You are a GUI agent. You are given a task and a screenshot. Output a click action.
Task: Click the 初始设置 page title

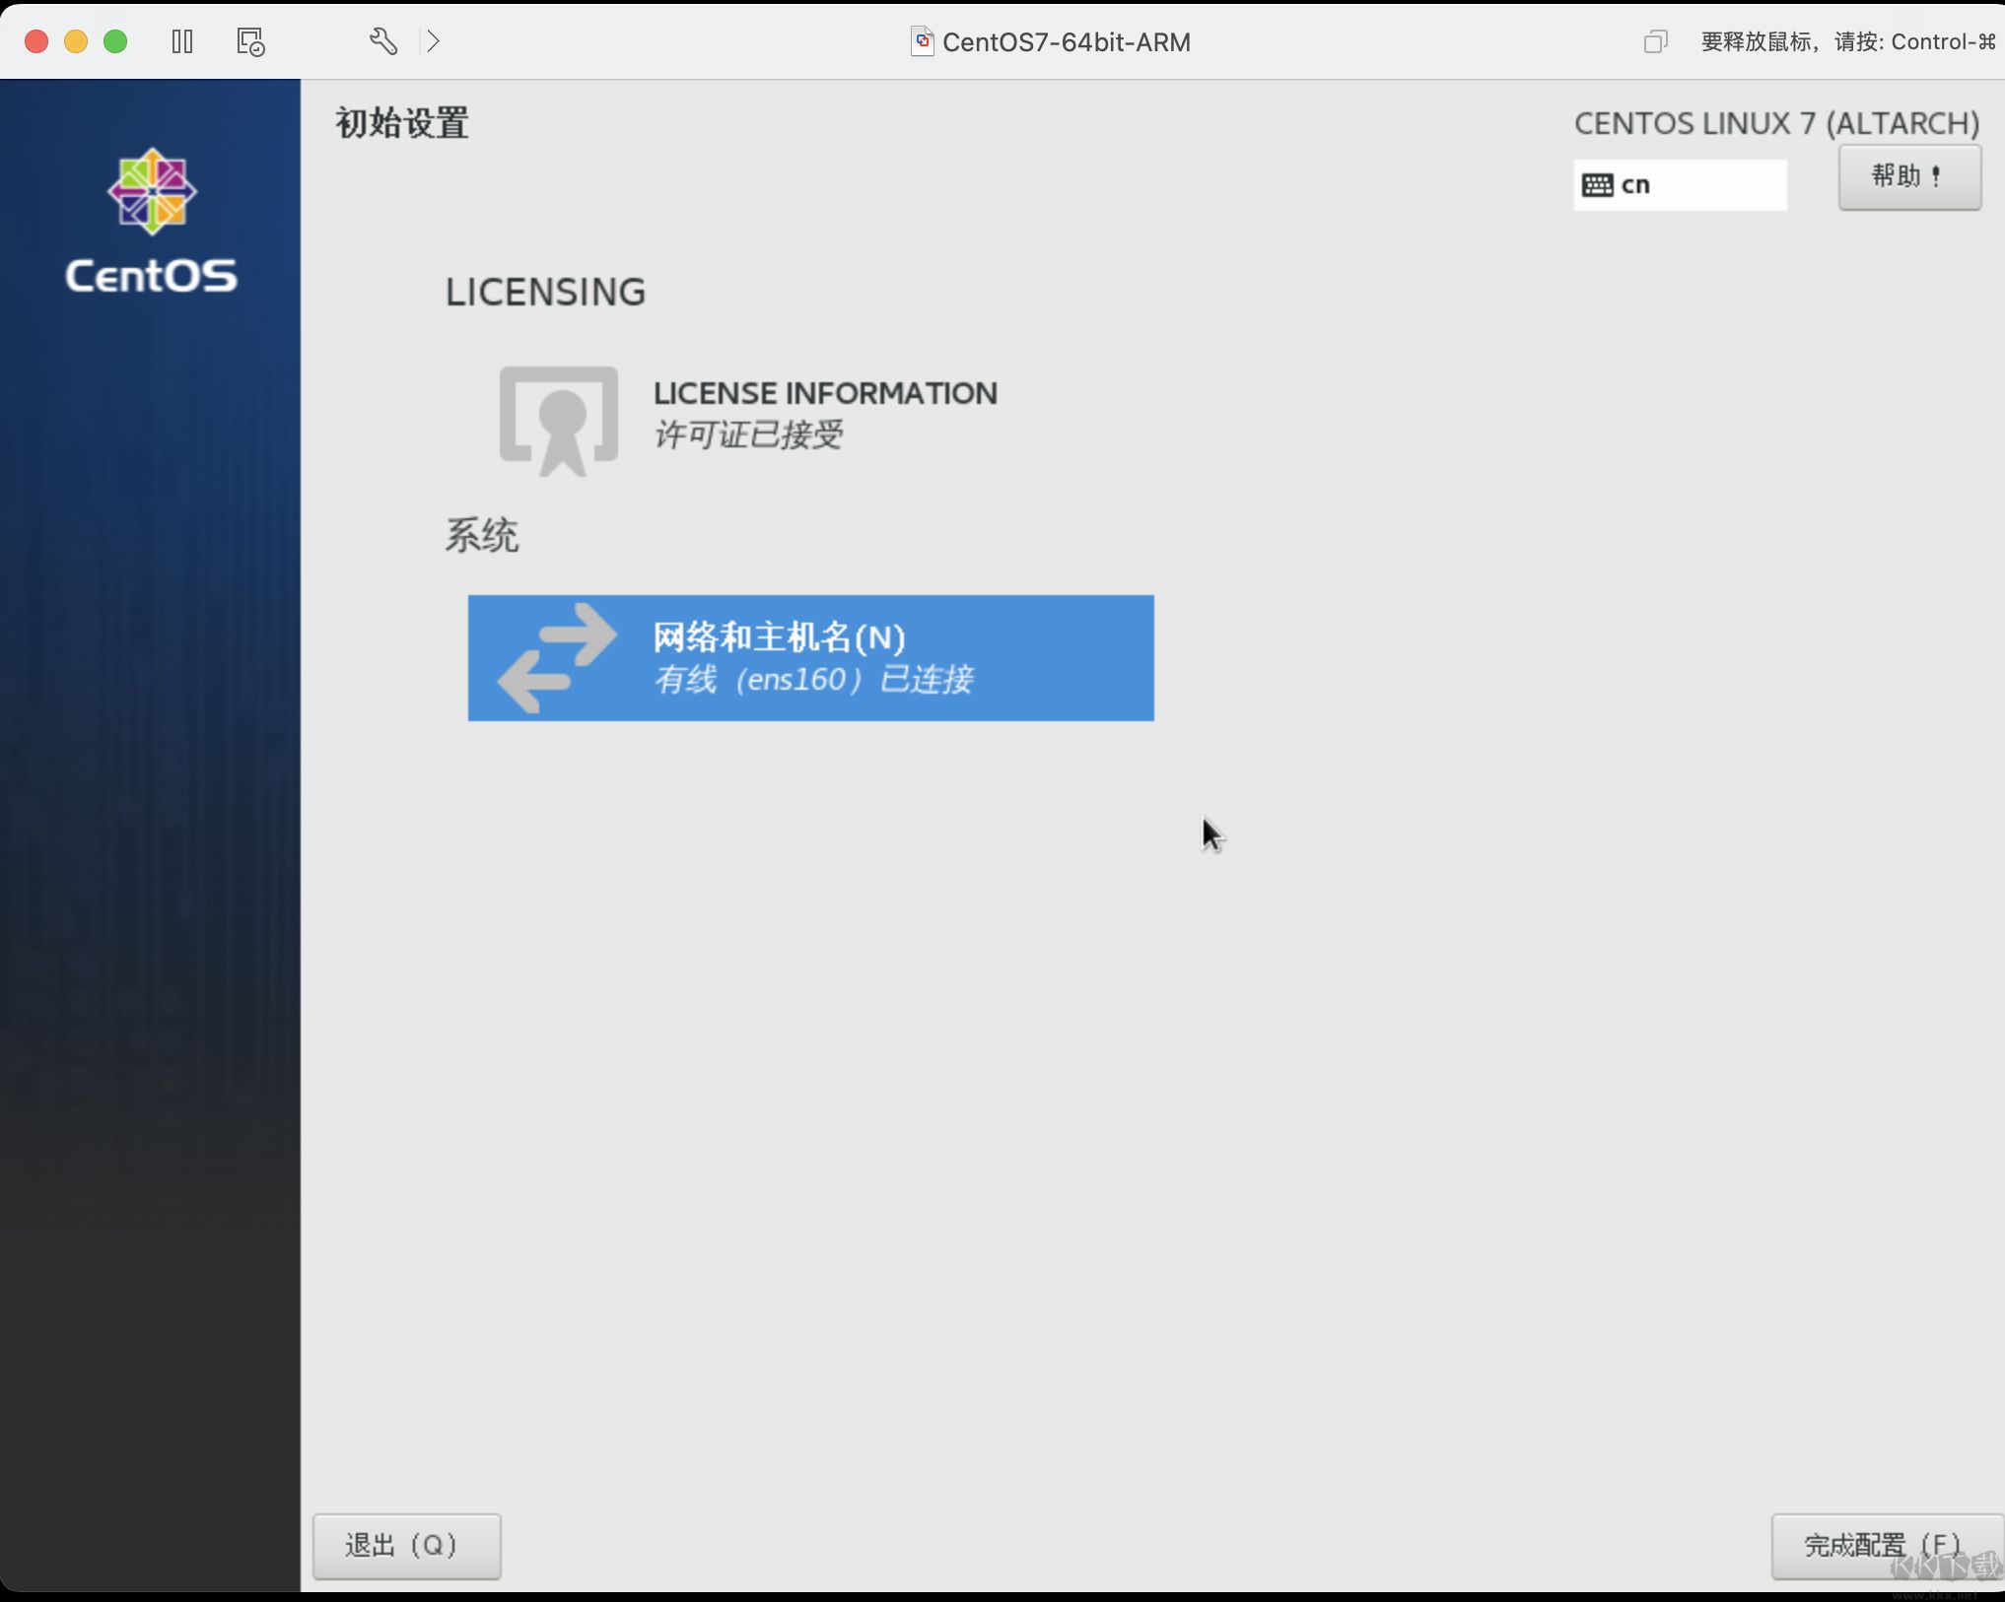tap(402, 124)
